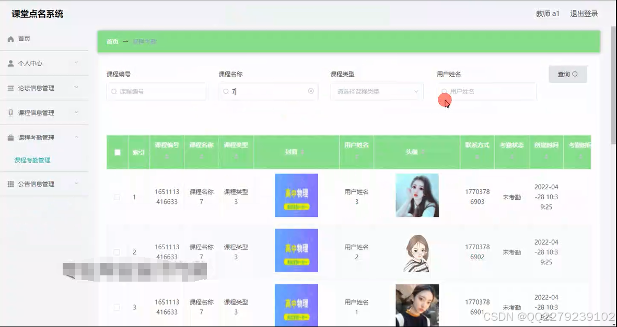The image size is (617, 327).
Task: Click the home icon beside 首页
Action: pos(11,38)
